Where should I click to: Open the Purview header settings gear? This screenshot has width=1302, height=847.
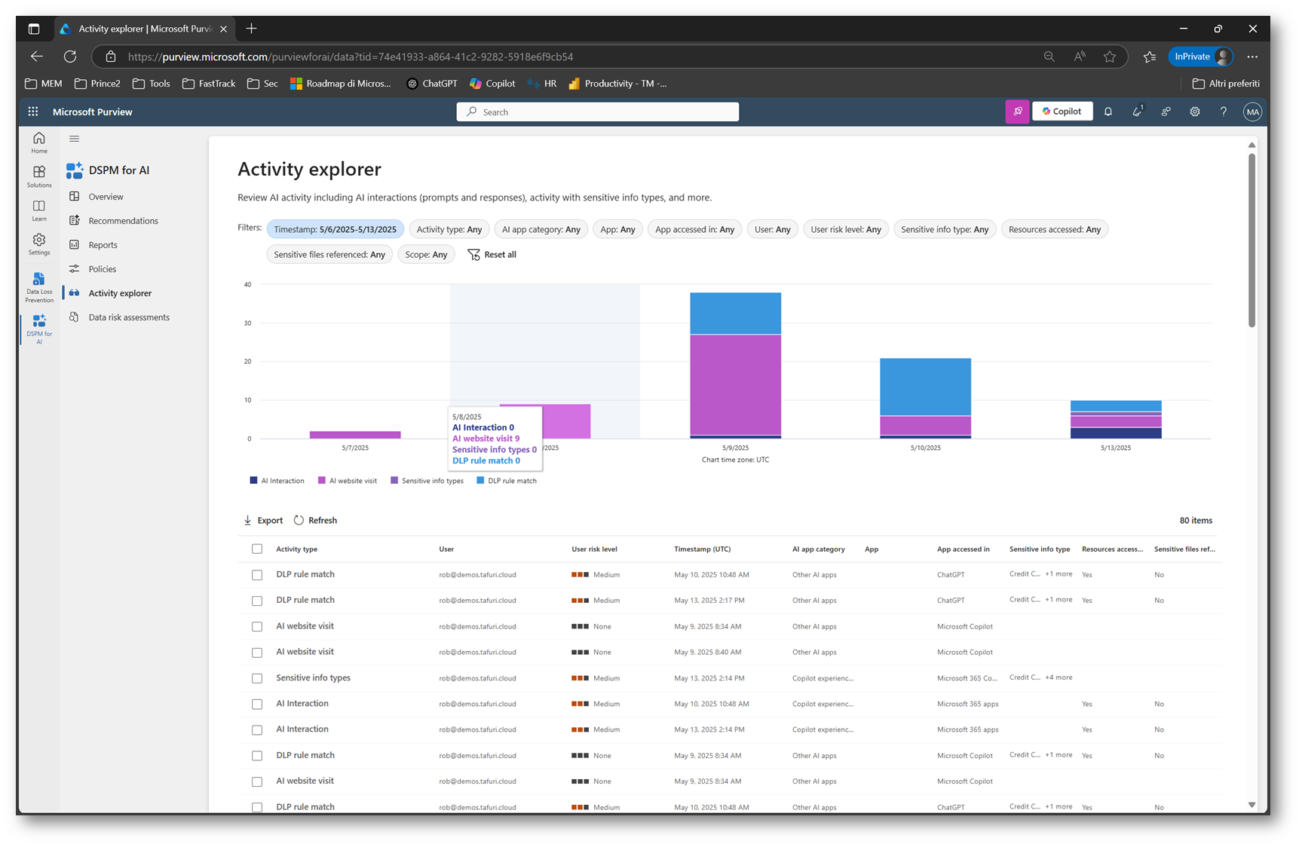[1195, 112]
